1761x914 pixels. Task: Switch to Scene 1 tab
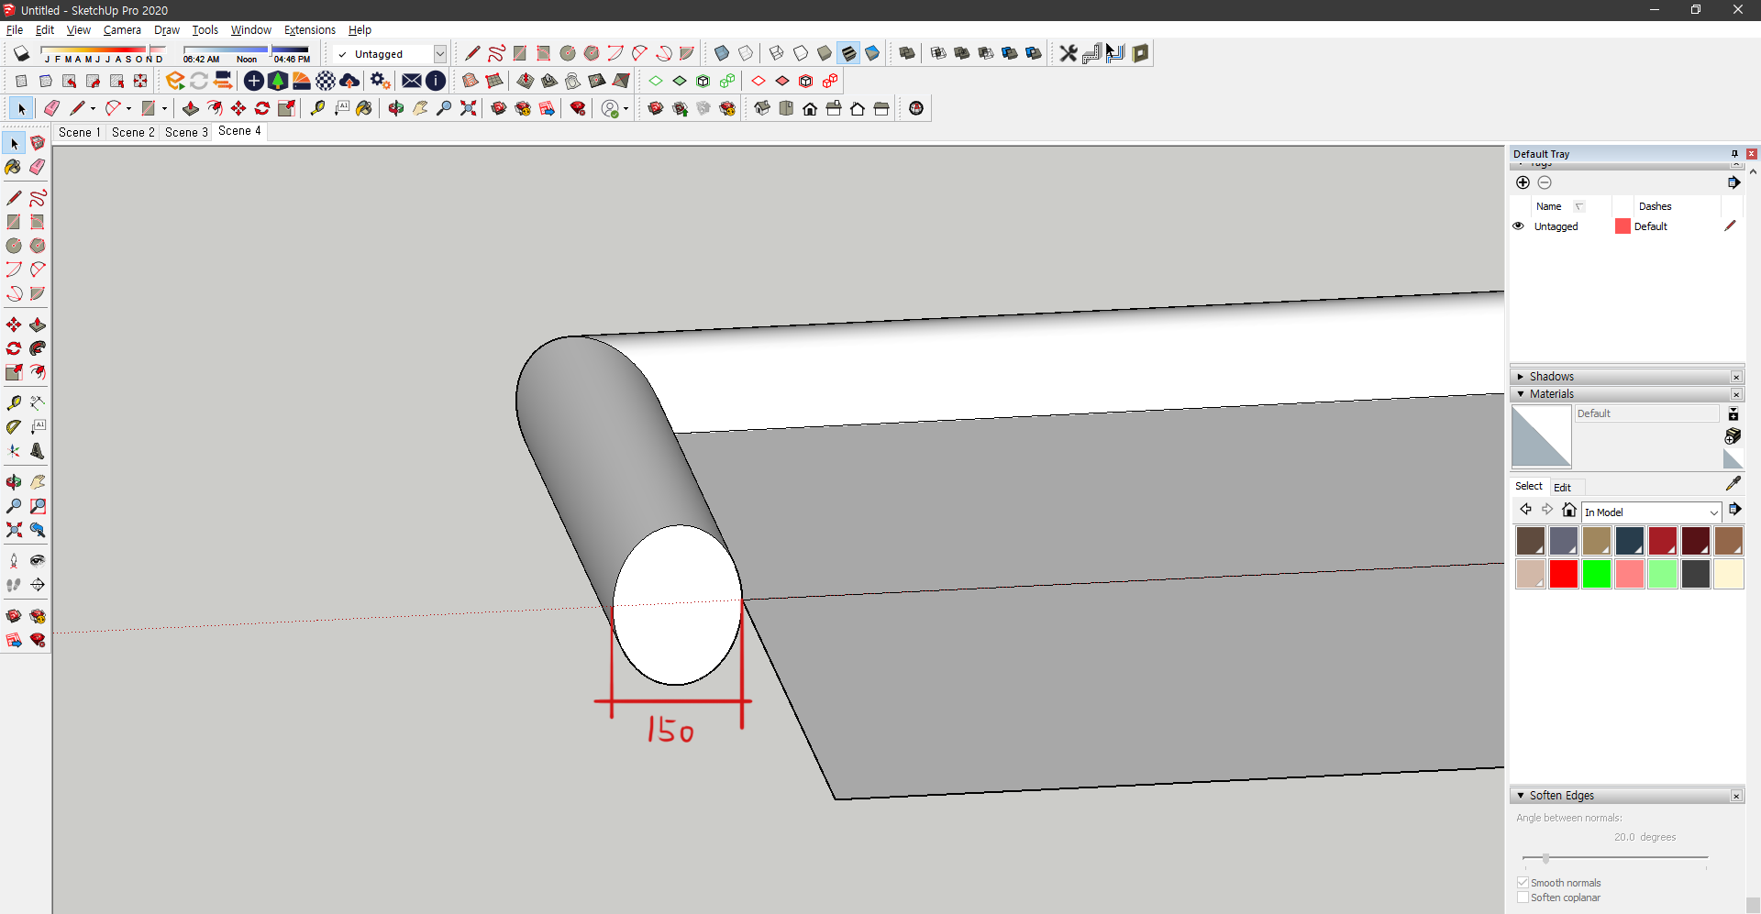[x=80, y=132]
